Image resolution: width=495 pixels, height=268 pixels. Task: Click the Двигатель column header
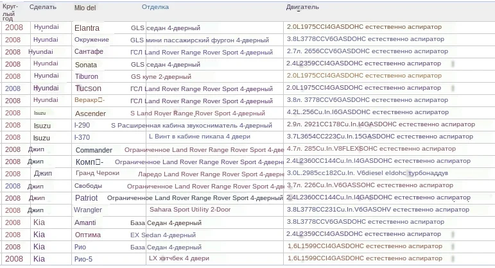coord(302,7)
